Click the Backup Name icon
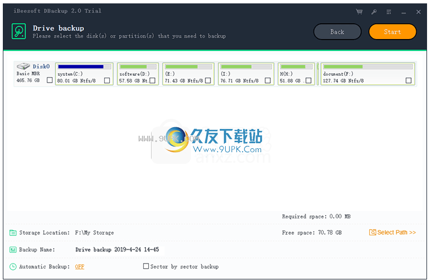This screenshot has width=431, height=280. 13,249
